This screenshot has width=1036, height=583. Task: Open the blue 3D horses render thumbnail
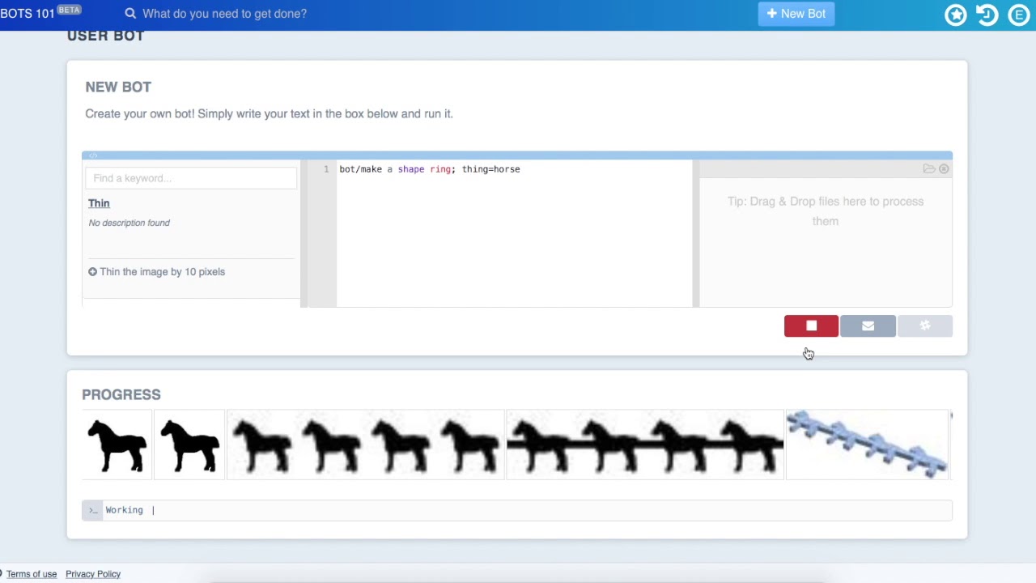867,445
